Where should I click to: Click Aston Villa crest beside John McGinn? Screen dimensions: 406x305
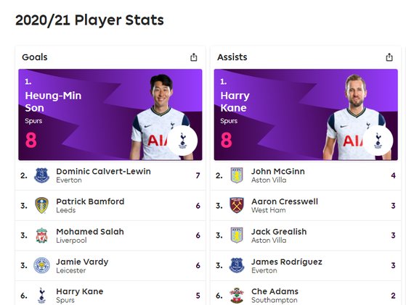pyautogui.click(x=237, y=175)
